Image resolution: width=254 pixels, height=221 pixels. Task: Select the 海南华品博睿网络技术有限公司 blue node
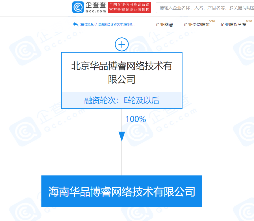click(122, 191)
